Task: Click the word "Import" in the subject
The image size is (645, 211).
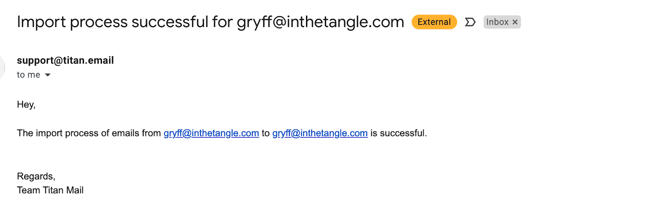Action: [x=41, y=22]
